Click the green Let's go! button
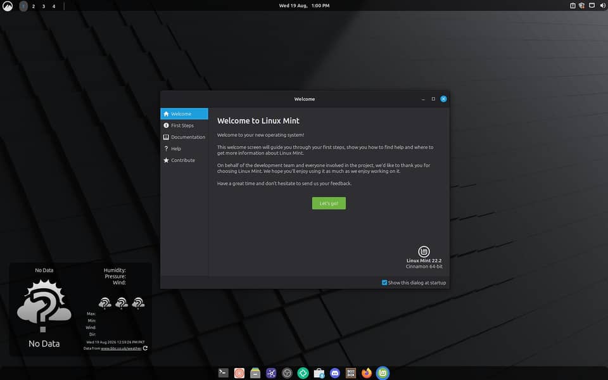This screenshot has height=380, width=608. (x=329, y=203)
